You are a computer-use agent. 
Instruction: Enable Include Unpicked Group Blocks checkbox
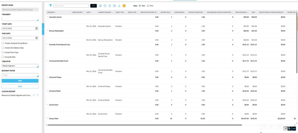[3, 43]
